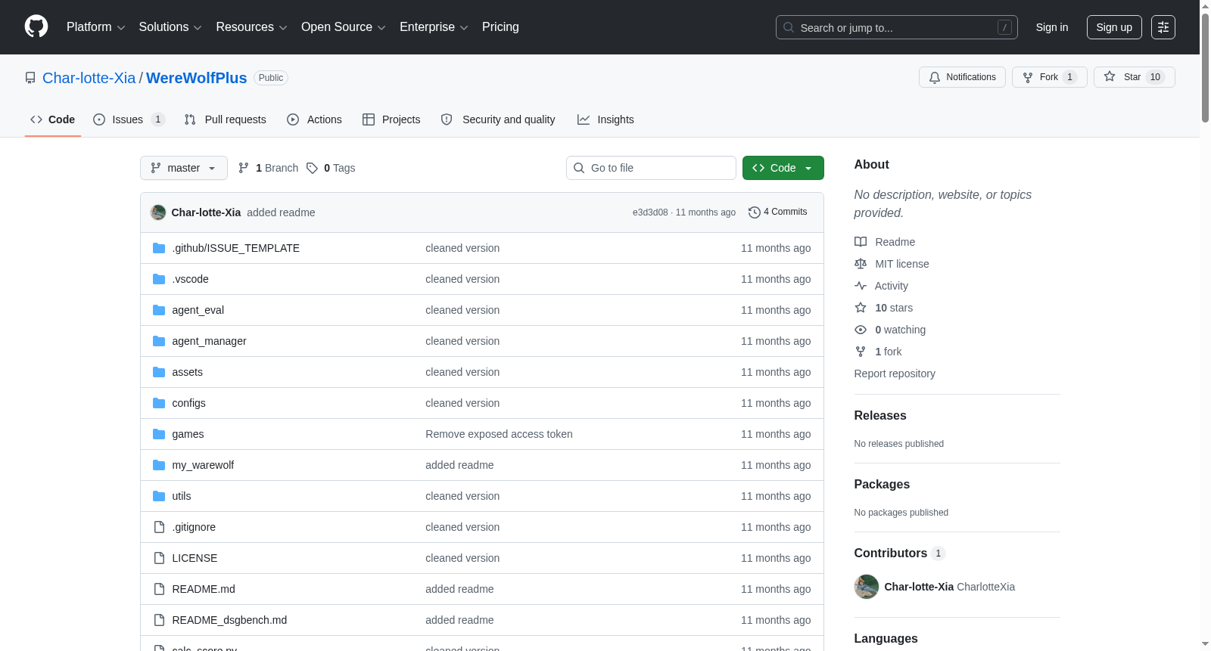Image resolution: width=1211 pixels, height=651 pixels.
Task: Open the Security and quality tab
Action: [x=498, y=119]
